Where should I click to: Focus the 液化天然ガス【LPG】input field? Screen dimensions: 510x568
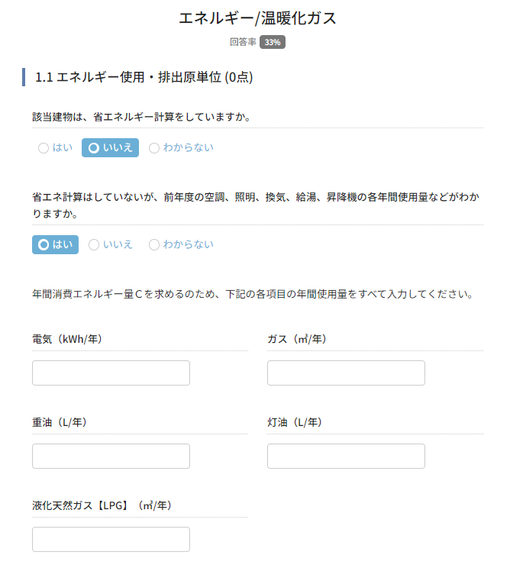[x=111, y=539]
